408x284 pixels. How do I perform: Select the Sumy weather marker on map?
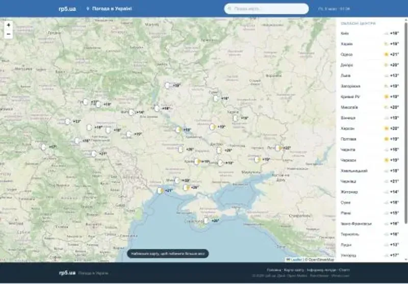pos(221,98)
